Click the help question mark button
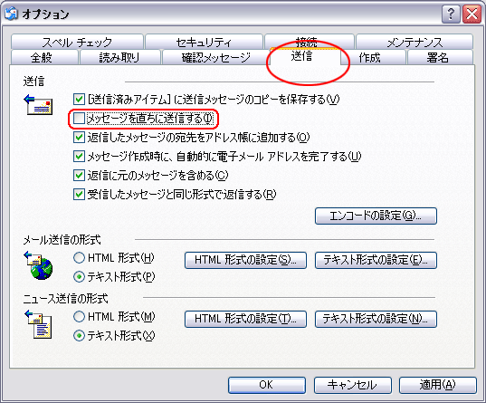Image resolution: width=486 pixels, height=403 pixels. coord(451,14)
